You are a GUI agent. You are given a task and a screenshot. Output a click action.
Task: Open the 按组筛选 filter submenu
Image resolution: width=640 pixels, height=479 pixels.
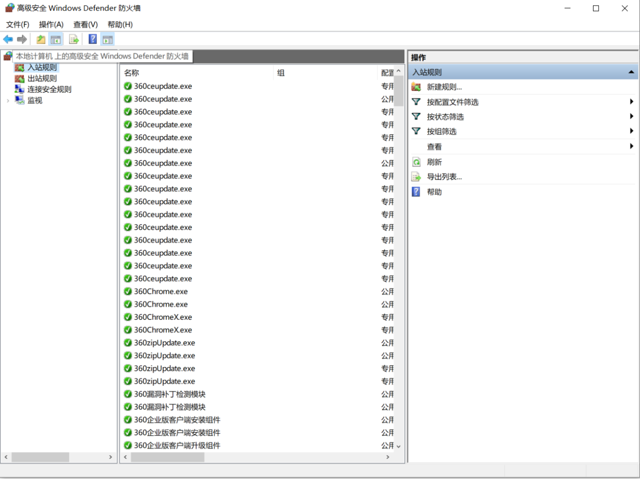coord(441,131)
